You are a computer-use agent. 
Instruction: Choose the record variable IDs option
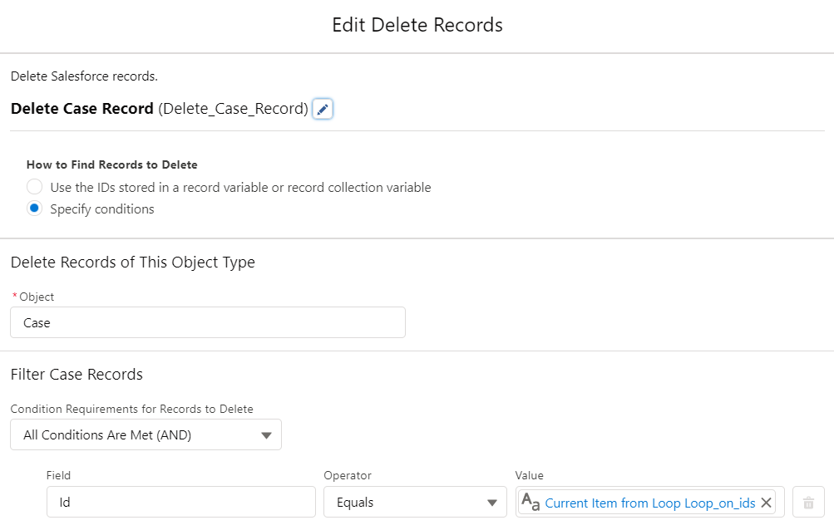click(x=34, y=186)
